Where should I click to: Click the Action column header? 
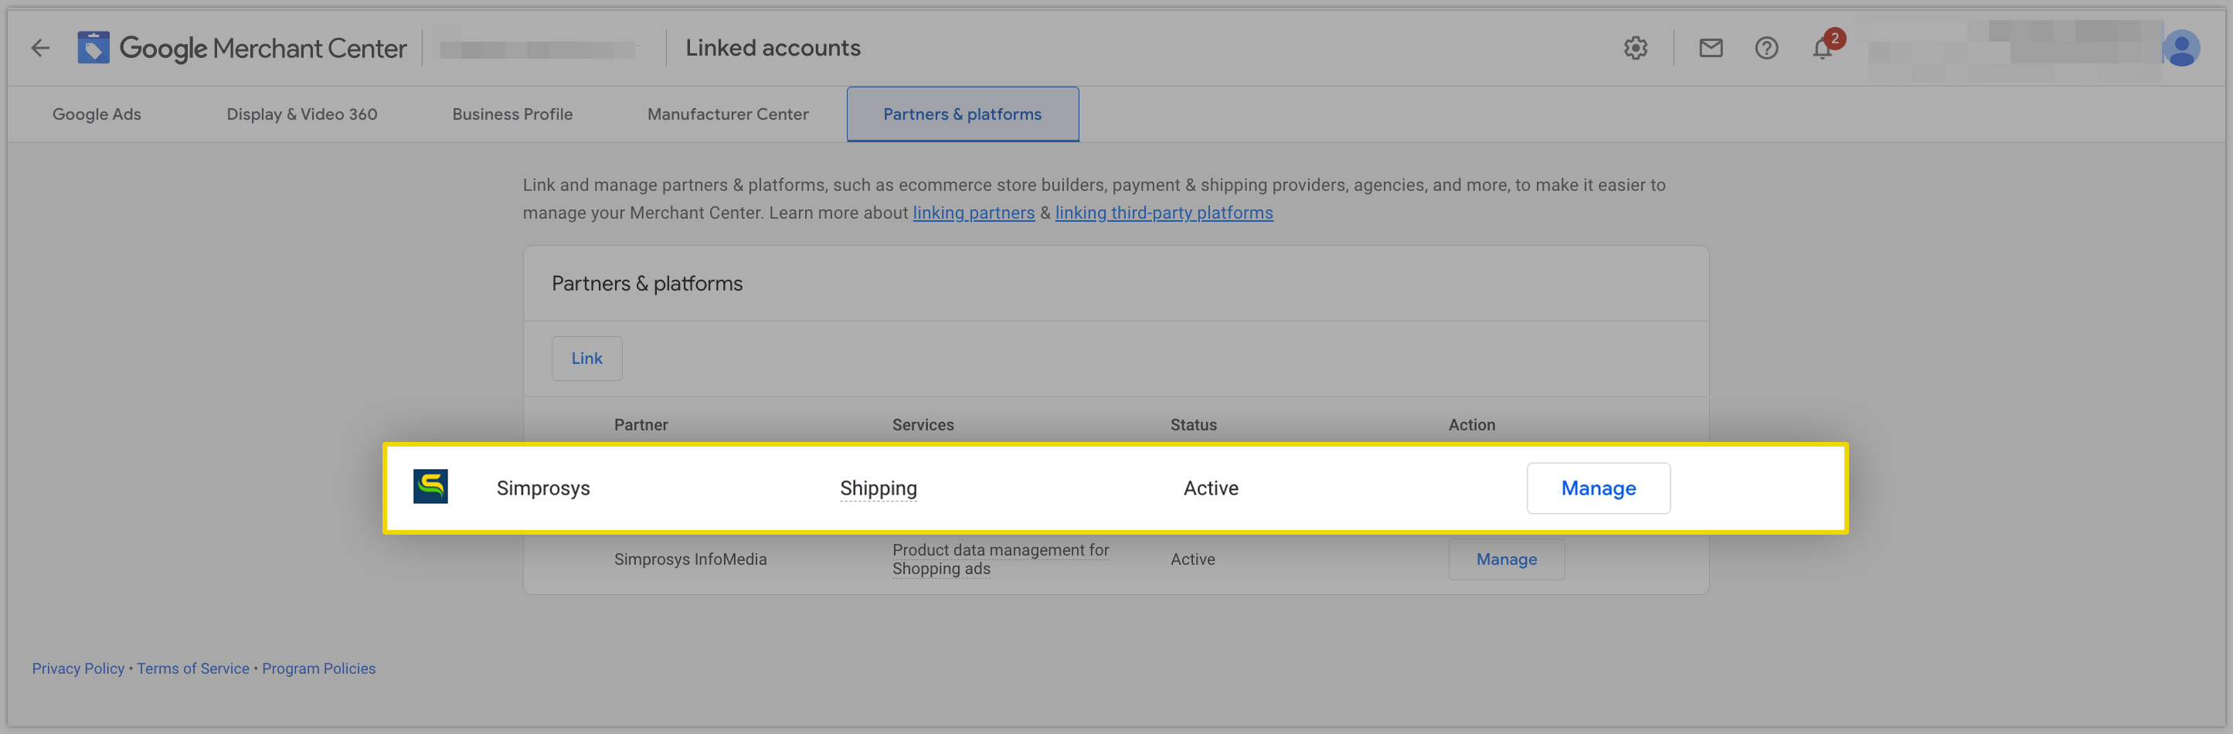coord(1471,425)
